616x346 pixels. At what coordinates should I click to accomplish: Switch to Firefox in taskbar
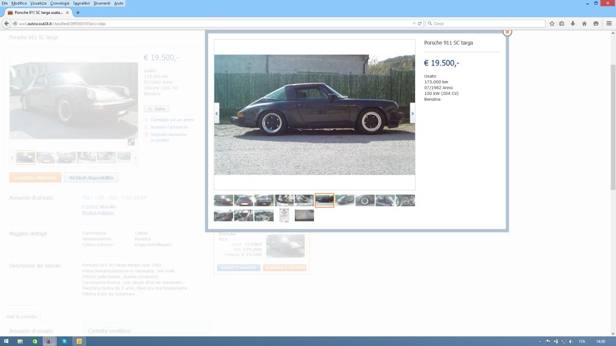(x=49, y=341)
